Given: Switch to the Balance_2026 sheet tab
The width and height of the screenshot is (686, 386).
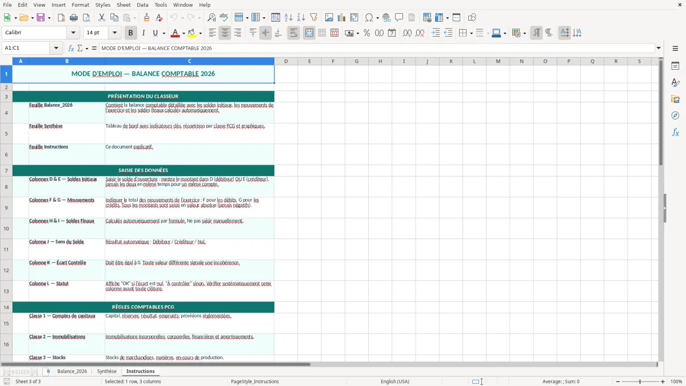Looking at the screenshot, I should (72, 371).
